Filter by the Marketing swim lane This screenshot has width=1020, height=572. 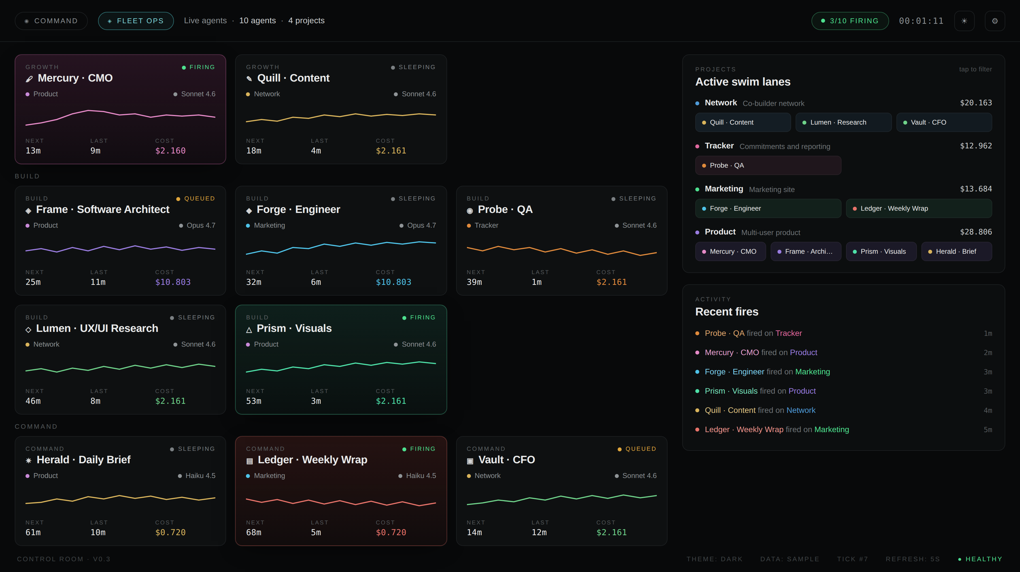[x=843, y=189]
